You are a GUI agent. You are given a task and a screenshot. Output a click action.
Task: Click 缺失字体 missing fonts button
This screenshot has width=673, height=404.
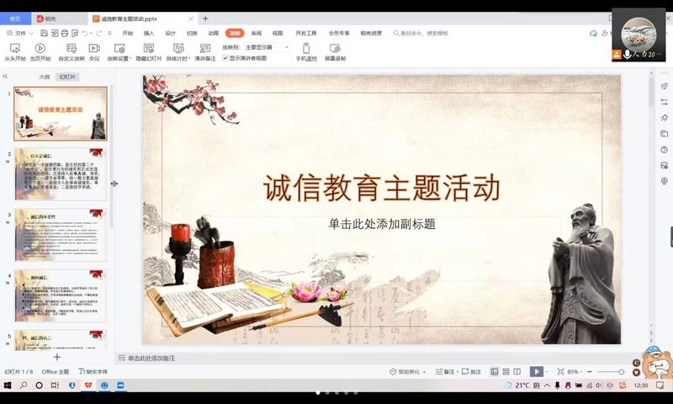pos(93,371)
